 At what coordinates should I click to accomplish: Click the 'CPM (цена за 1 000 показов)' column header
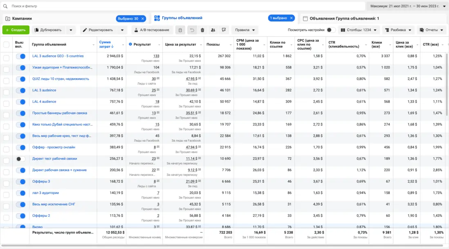(x=248, y=44)
